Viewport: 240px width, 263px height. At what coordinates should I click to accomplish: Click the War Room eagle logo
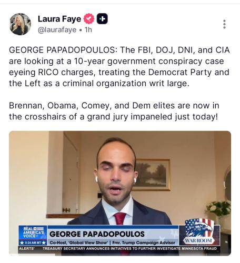coord(199,231)
